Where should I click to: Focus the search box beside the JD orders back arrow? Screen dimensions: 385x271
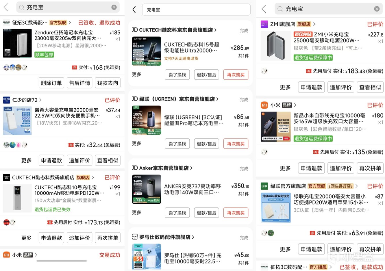[x=196, y=10]
